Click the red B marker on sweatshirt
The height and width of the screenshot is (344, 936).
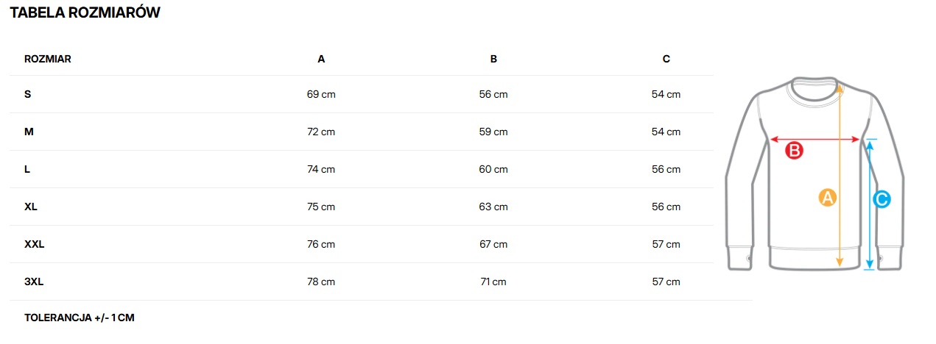pyautogui.click(x=794, y=151)
